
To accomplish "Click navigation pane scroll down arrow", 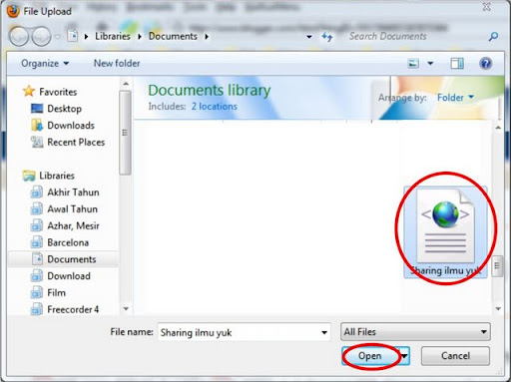I will click(x=126, y=309).
